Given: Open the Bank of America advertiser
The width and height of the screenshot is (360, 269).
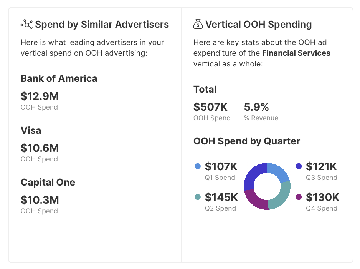Looking at the screenshot, I should 59,79.
